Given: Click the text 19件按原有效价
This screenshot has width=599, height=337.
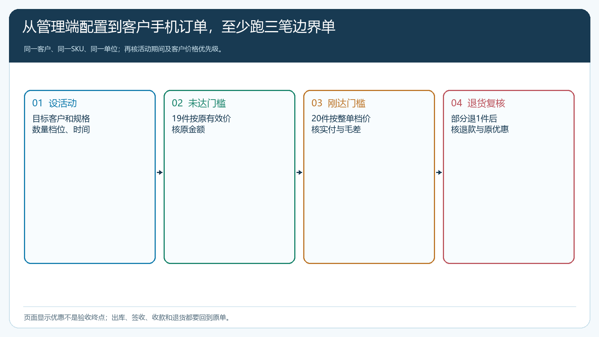Looking at the screenshot, I should click(201, 119).
